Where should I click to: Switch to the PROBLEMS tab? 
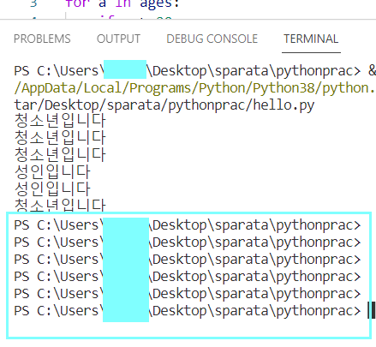click(42, 39)
